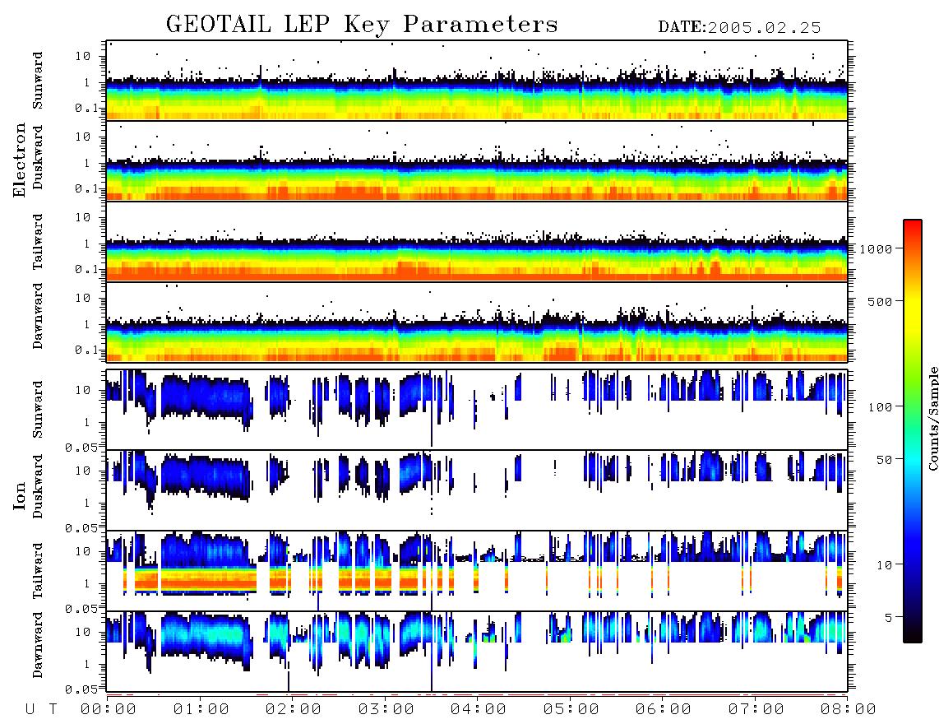Click inside the Electron Sunward spectrogram panel
Viewport: 939px width, 724px height.
[477, 81]
